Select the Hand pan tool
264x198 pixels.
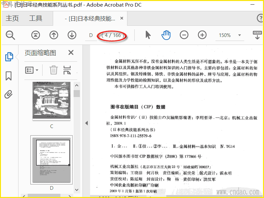click(x=166, y=35)
